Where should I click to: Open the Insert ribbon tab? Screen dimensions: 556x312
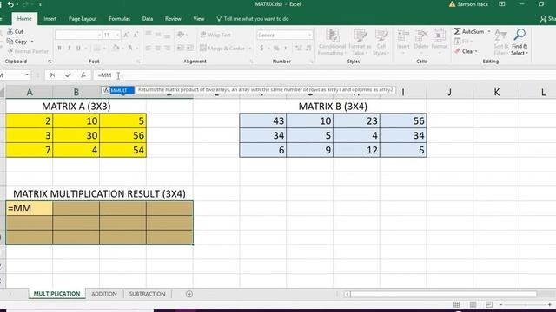click(50, 19)
